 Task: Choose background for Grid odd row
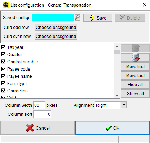tap(56, 28)
